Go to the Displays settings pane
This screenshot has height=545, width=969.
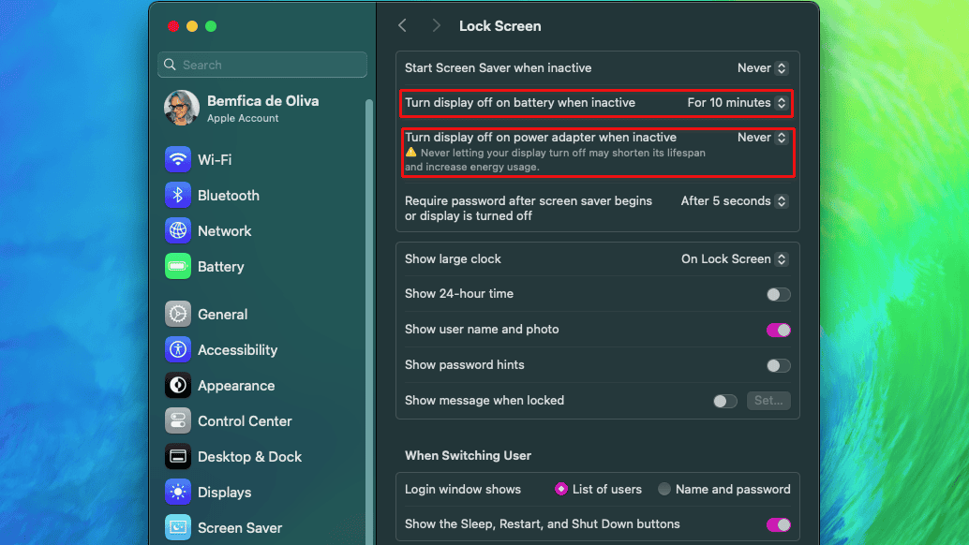(224, 493)
